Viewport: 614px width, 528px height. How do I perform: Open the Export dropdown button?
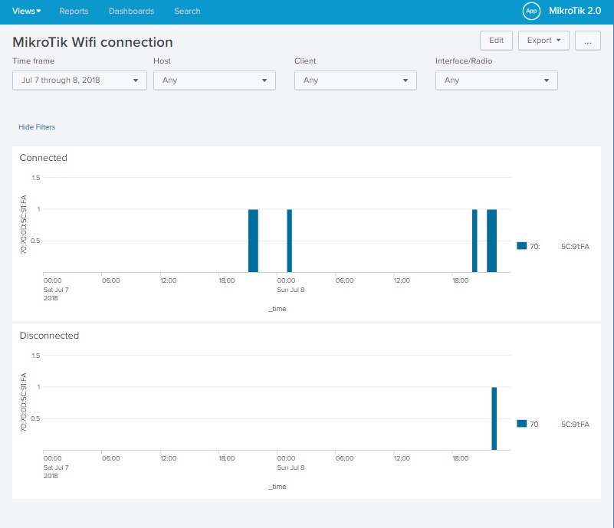[543, 41]
